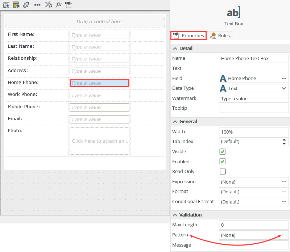Uncheck the Enabled property
Image resolution: width=290 pixels, height=252 pixels.
tap(222, 161)
